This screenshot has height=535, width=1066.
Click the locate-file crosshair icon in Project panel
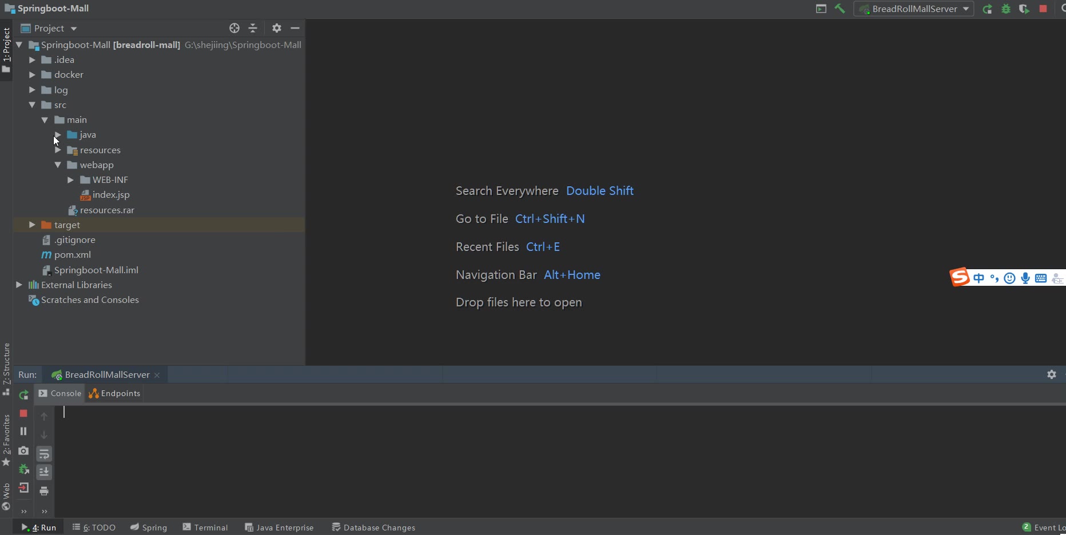pyautogui.click(x=234, y=28)
